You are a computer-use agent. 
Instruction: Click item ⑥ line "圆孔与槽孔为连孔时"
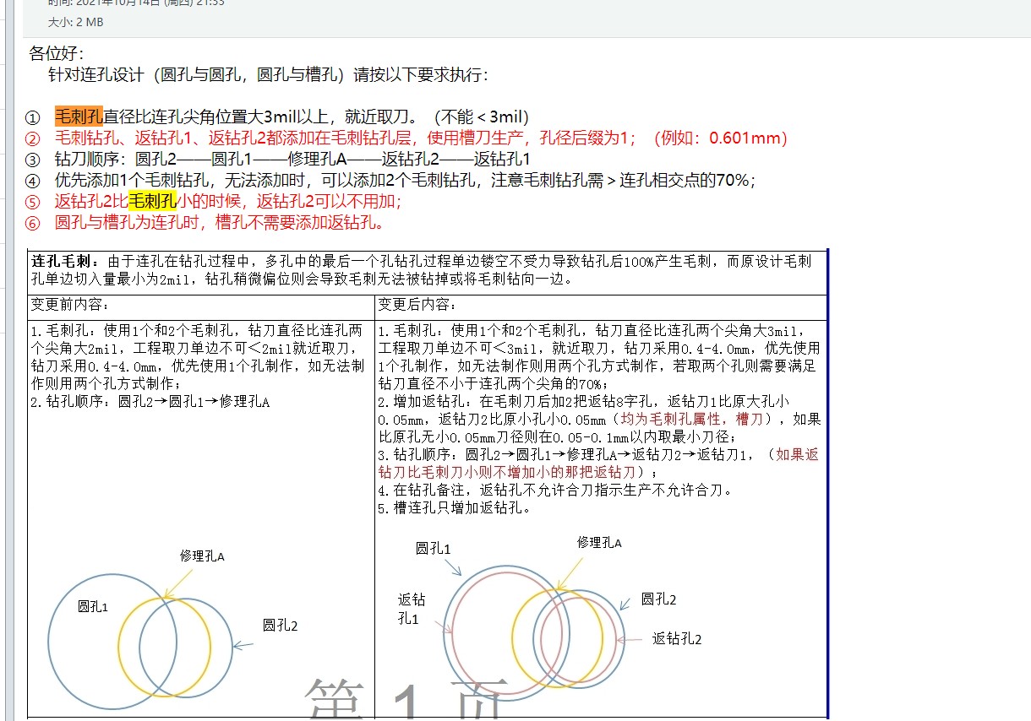[220, 223]
